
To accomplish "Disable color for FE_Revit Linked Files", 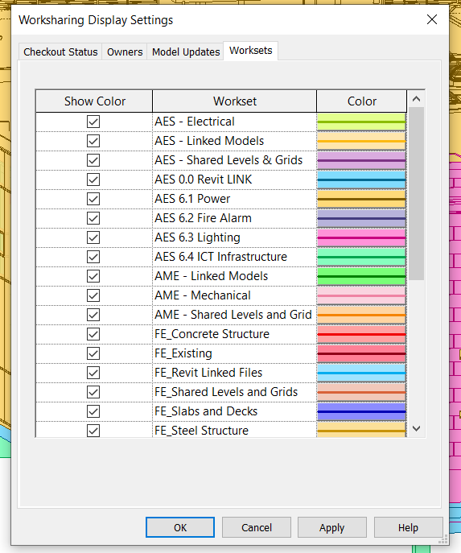I will pos(93,373).
